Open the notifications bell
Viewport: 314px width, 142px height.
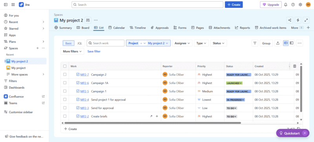tap(286, 5)
